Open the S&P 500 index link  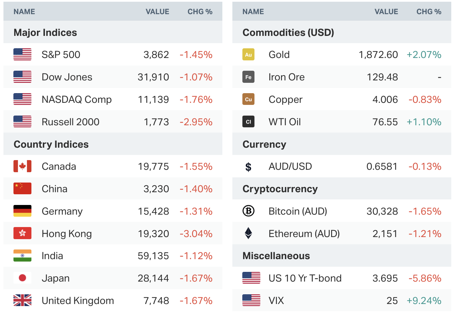pos(61,55)
